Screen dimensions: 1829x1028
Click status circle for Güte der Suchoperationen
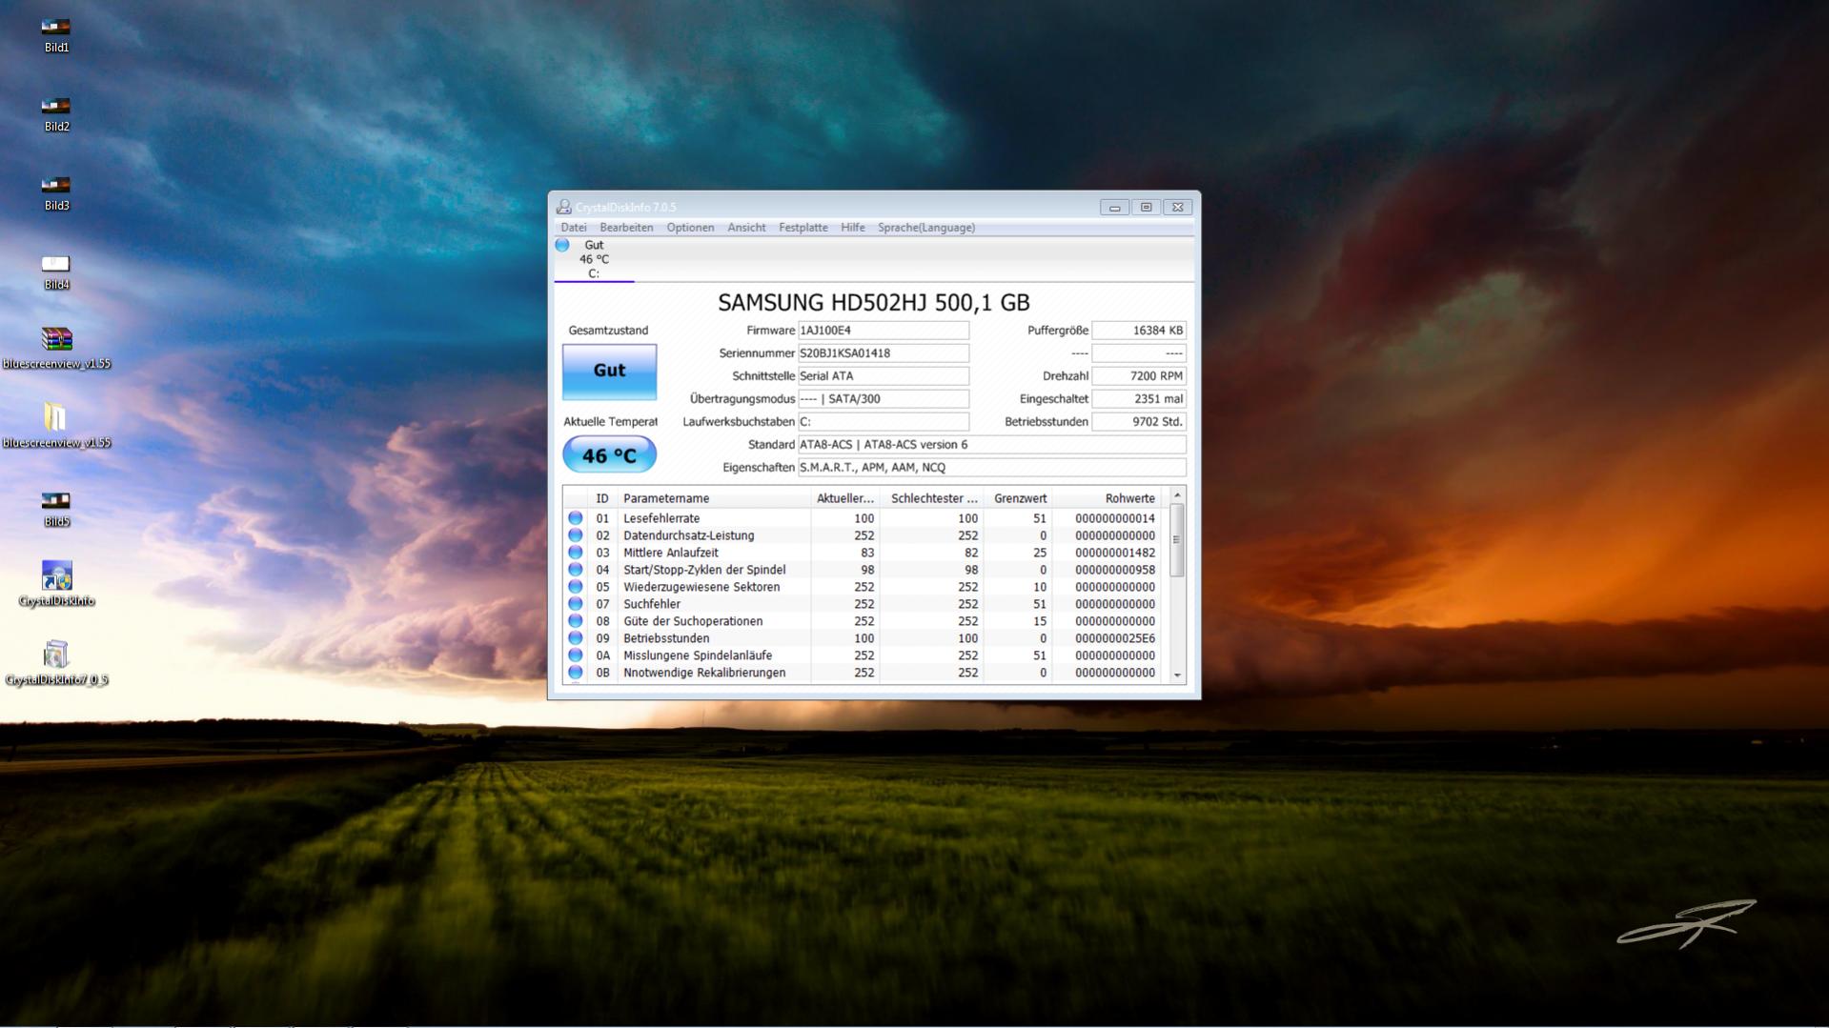click(x=576, y=621)
